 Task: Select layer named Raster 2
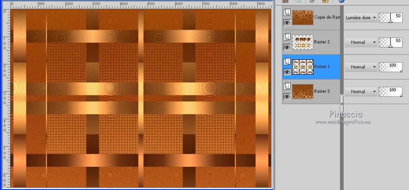(x=322, y=42)
